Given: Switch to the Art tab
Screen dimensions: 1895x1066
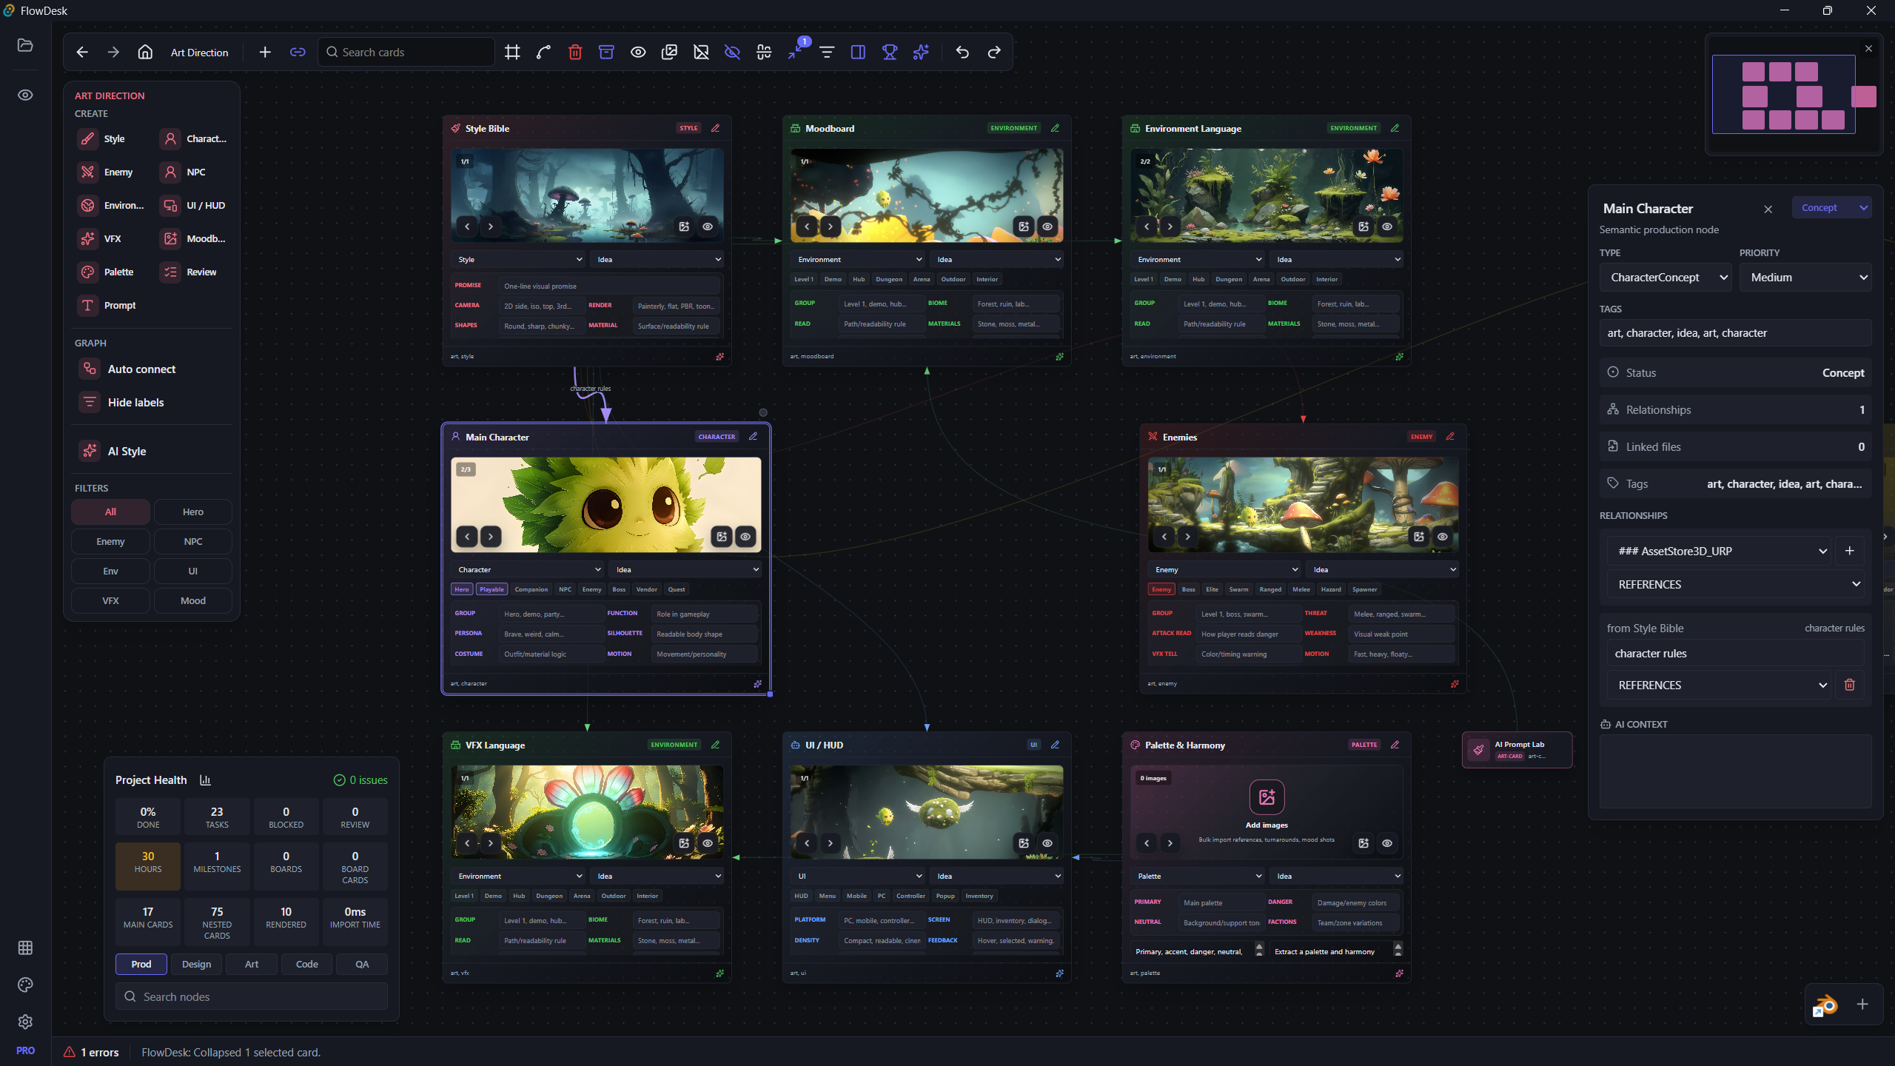Looking at the screenshot, I should pos(252,964).
